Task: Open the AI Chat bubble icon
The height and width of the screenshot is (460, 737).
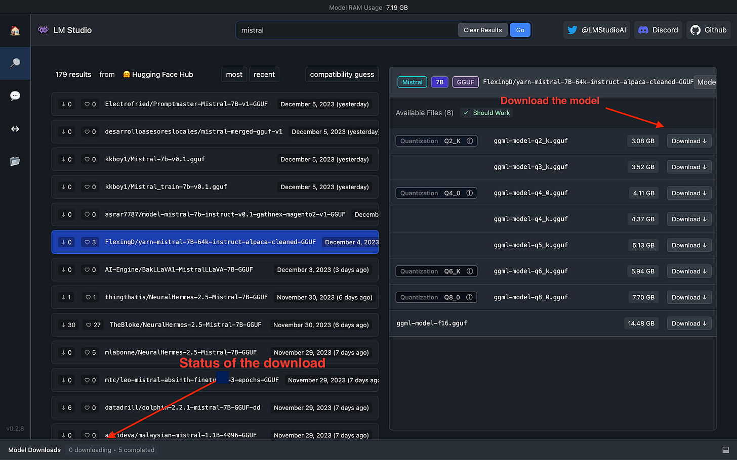Action: pos(15,96)
